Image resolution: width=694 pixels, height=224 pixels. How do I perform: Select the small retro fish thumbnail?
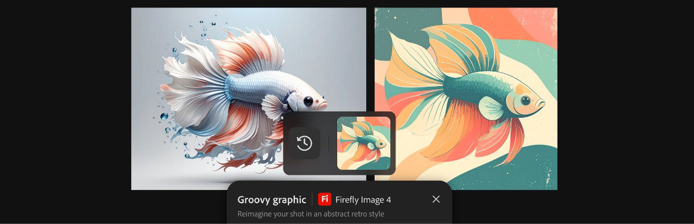coord(364,143)
